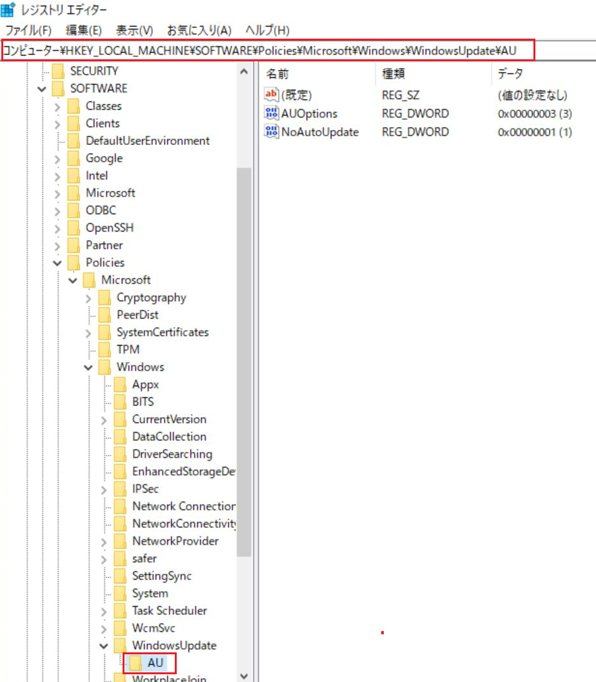Expand the CurrentVersion tree node
596x682 pixels.
click(x=104, y=420)
